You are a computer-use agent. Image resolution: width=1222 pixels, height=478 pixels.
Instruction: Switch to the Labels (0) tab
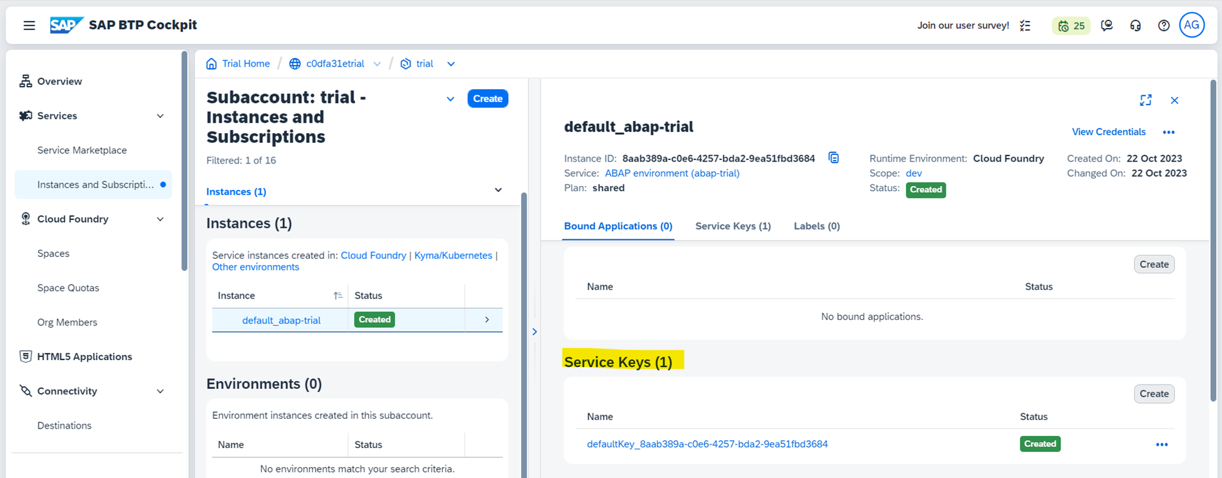pyautogui.click(x=816, y=226)
